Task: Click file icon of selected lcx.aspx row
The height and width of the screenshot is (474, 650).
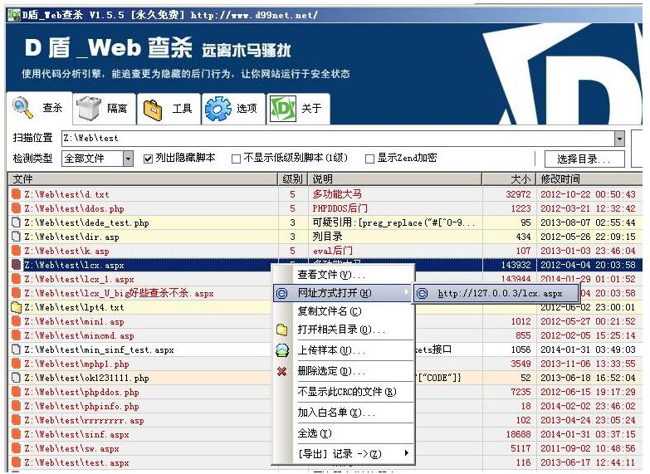Action: point(16,265)
